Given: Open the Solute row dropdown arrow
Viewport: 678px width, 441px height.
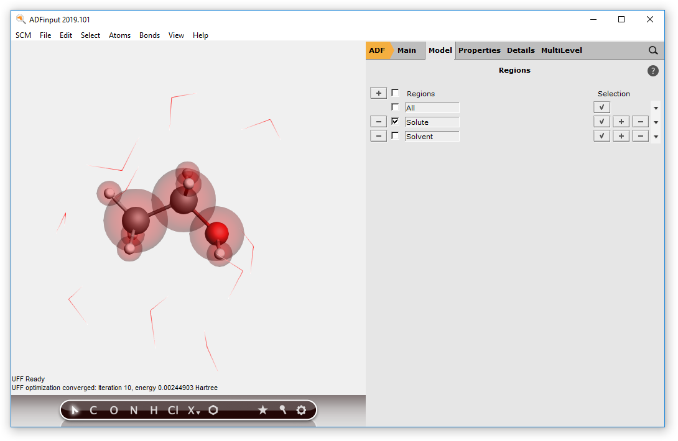Looking at the screenshot, I should (x=656, y=122).
